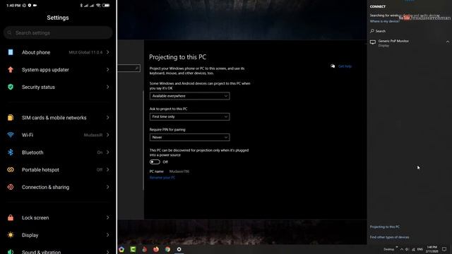Click the MIUI Global 11.0.4 version text
The image size is (452, 254).
point(85,52)
